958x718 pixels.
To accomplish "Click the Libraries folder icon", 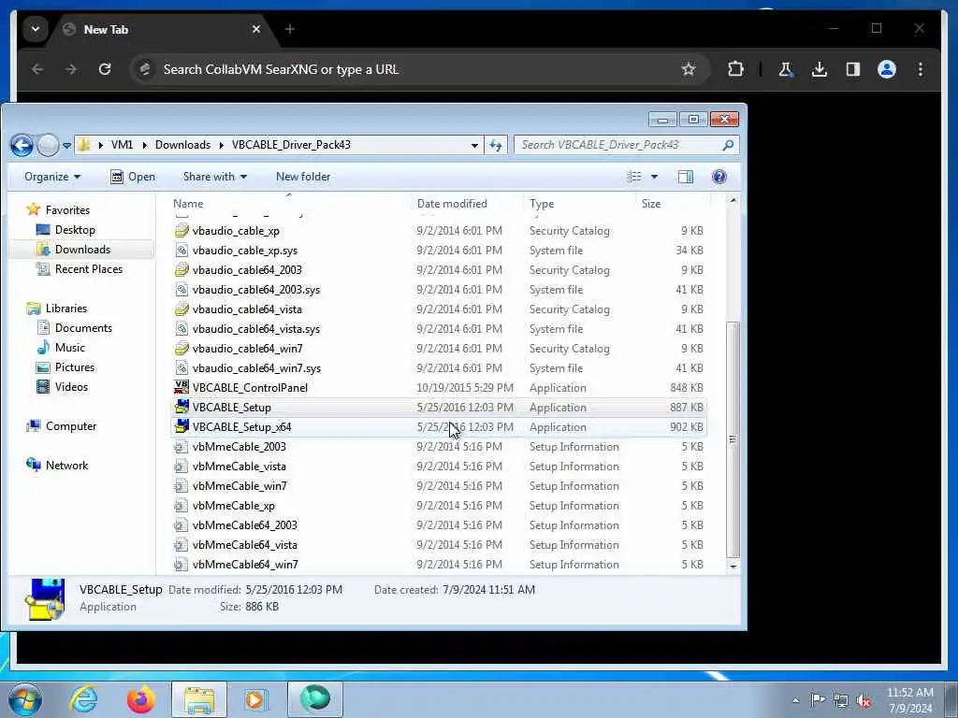I will (x=34, y=309).
